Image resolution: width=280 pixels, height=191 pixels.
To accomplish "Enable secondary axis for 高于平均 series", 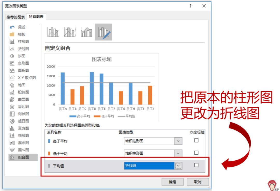I will click(196, 140).
